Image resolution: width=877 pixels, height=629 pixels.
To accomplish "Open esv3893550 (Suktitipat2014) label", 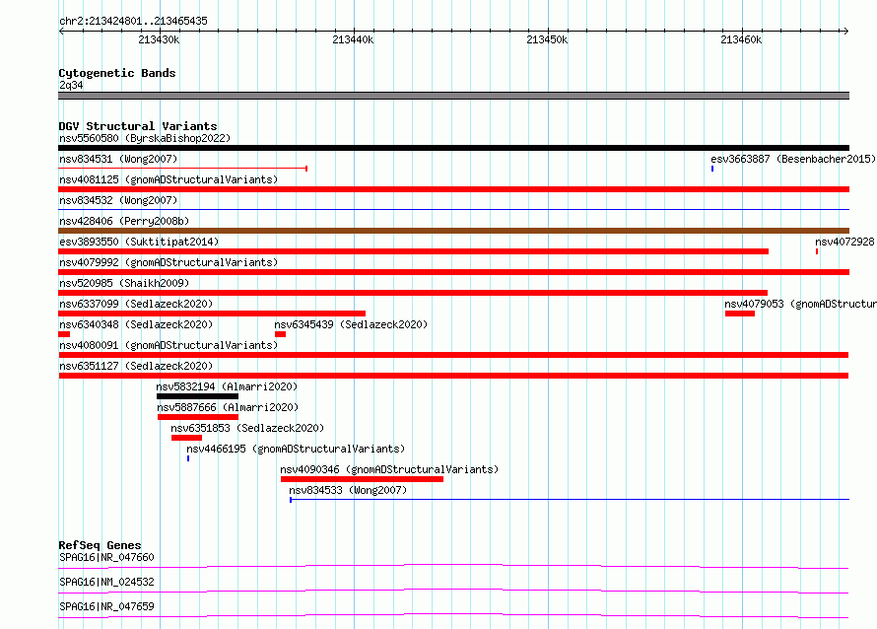I will (139, 242).
